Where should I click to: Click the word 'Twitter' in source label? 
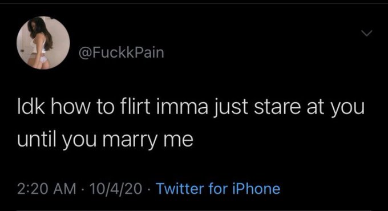[180, 189]
